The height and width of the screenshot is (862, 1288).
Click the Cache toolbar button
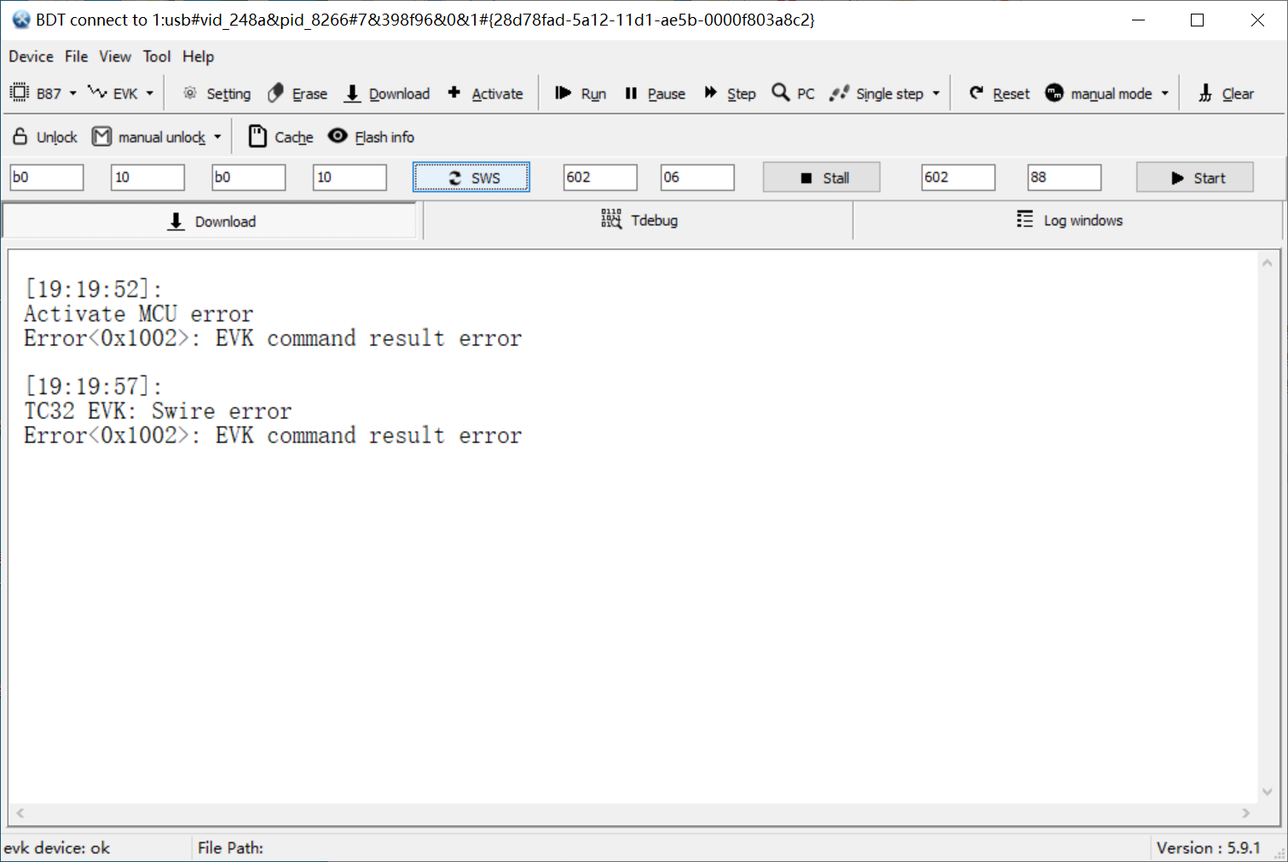pos(281,136)
